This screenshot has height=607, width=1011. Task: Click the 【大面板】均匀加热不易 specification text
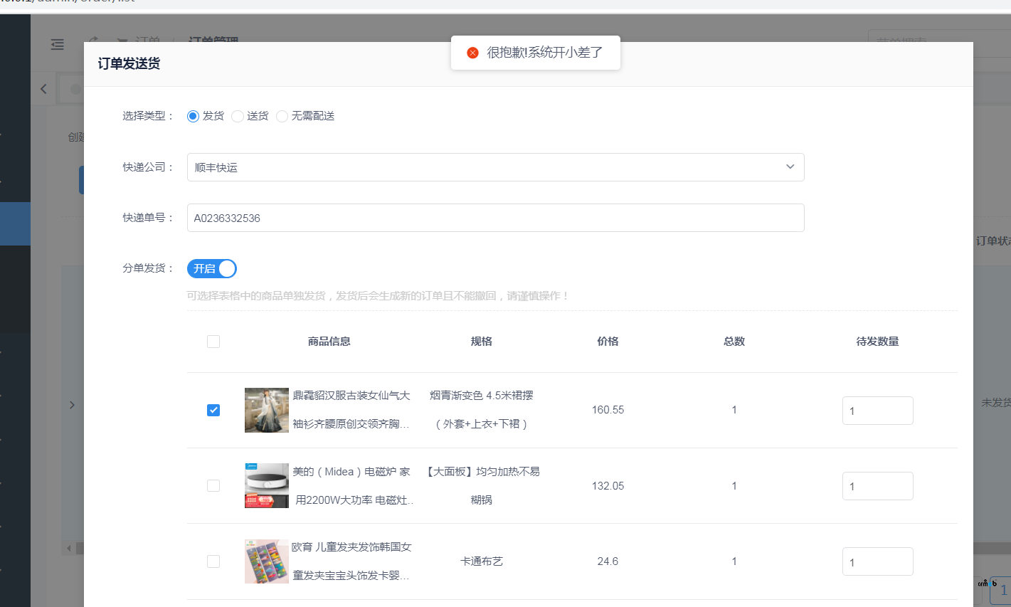pyautogui.click(x=482, y=472)
